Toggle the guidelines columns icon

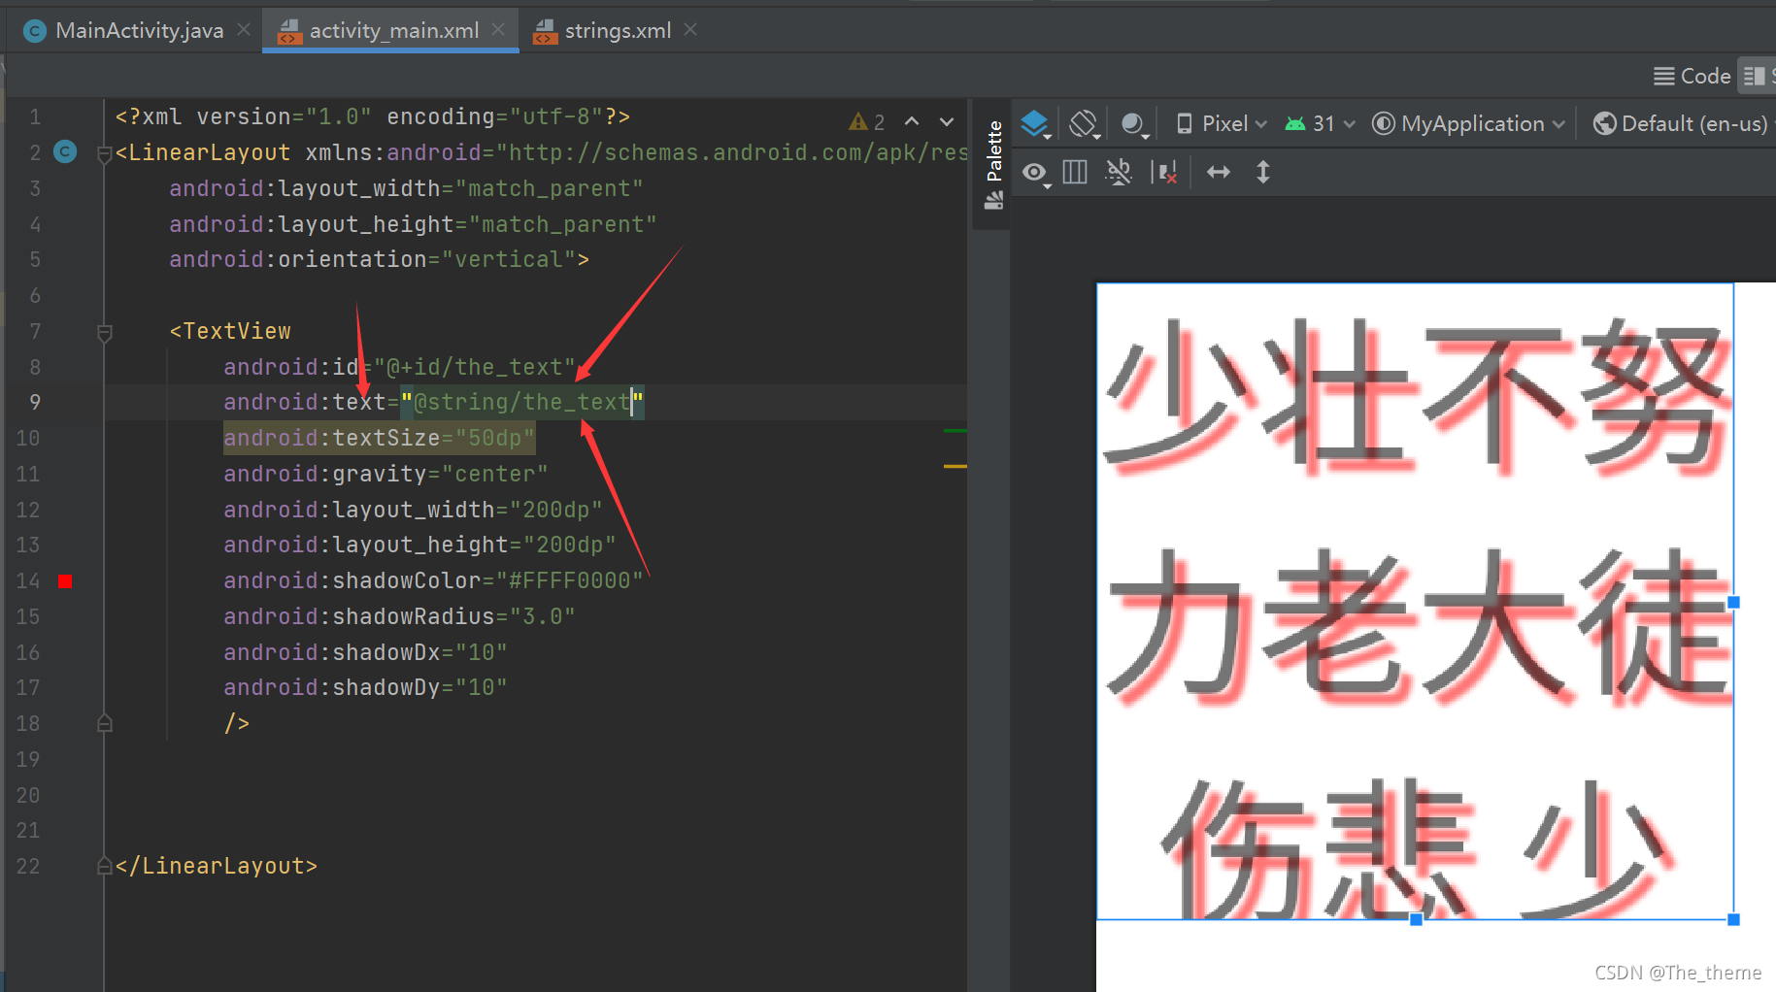(x=1075, y=173)
